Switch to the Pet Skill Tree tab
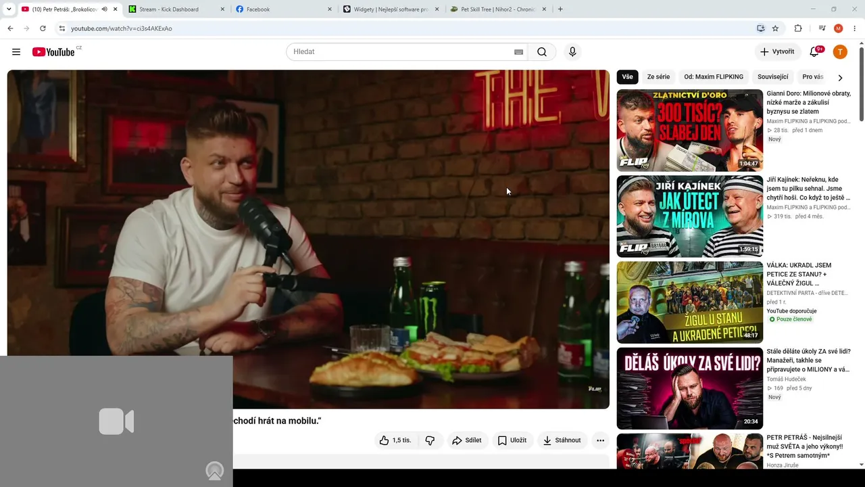Image resolution: width=865 pixels, height=487 pixels. click(497, 9)
